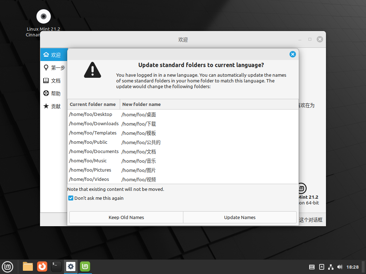Select the 文档 tab in the sidebar
Image resolution: width=366 pixels, height=274 pixels.
coord(53,81)
